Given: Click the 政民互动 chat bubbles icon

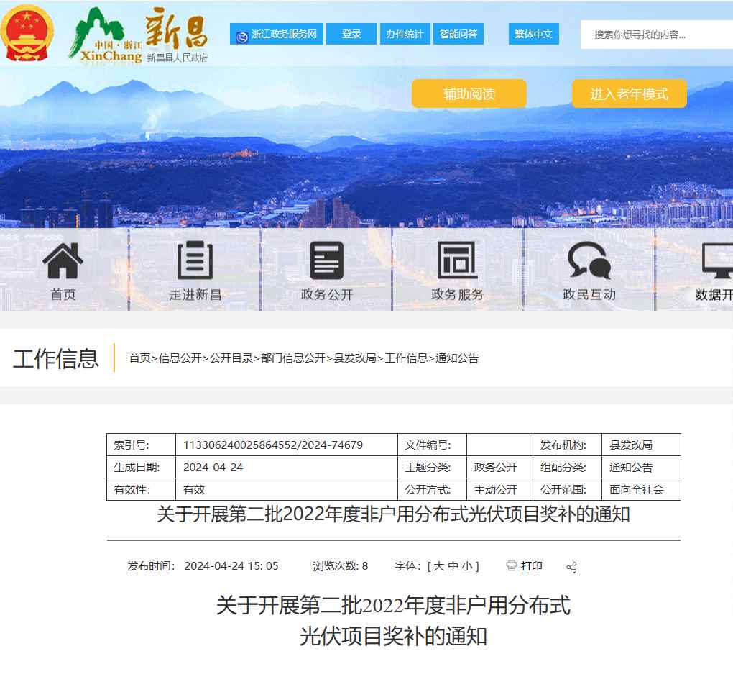Looking at the screenshot, I should (x=589, y=260).
